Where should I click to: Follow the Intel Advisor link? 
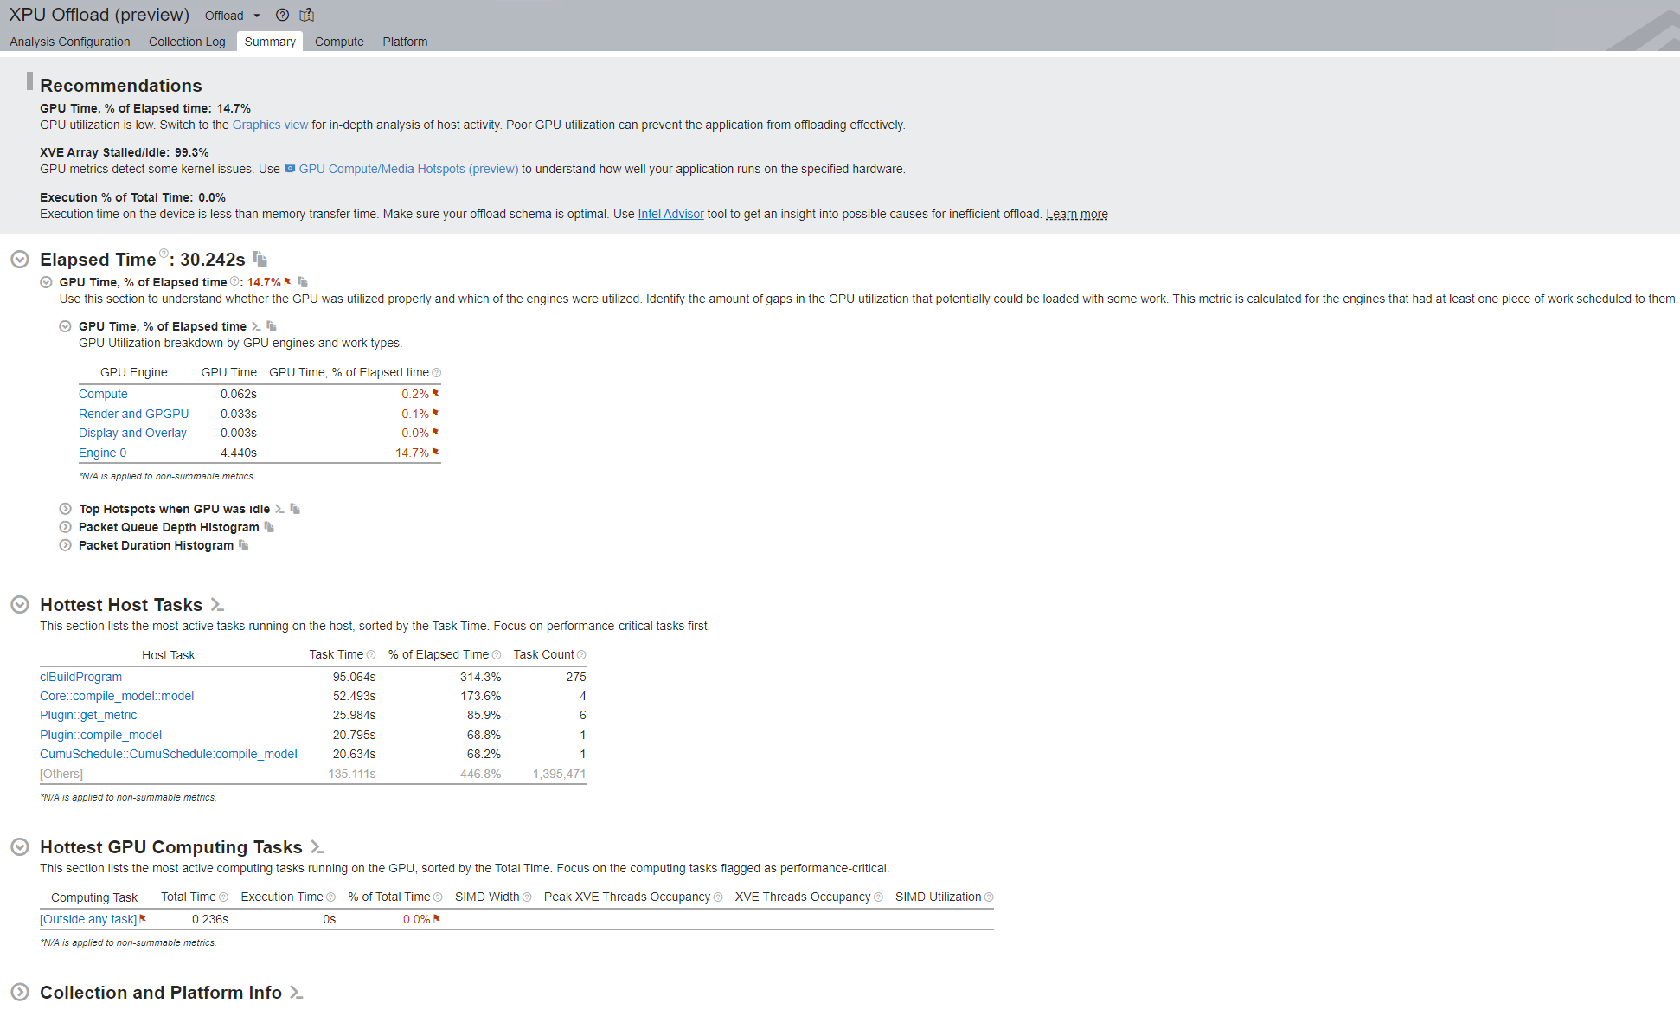(x=670, y=214)
